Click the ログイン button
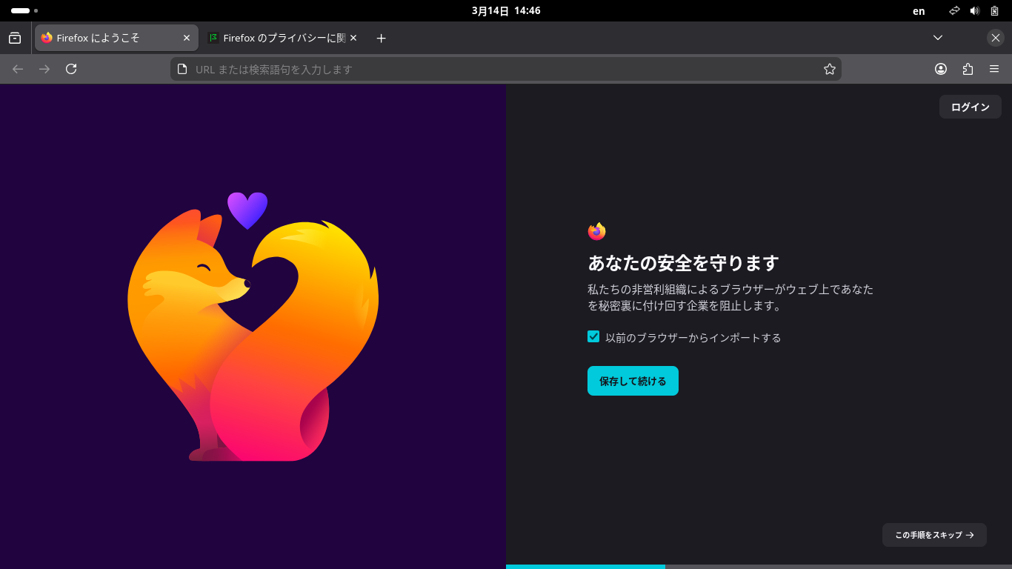Image resolution: width=1012 pixels, height=569 pixels. [971, 107]
